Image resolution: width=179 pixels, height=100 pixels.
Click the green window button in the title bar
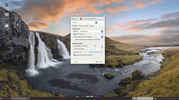(75, 19)
